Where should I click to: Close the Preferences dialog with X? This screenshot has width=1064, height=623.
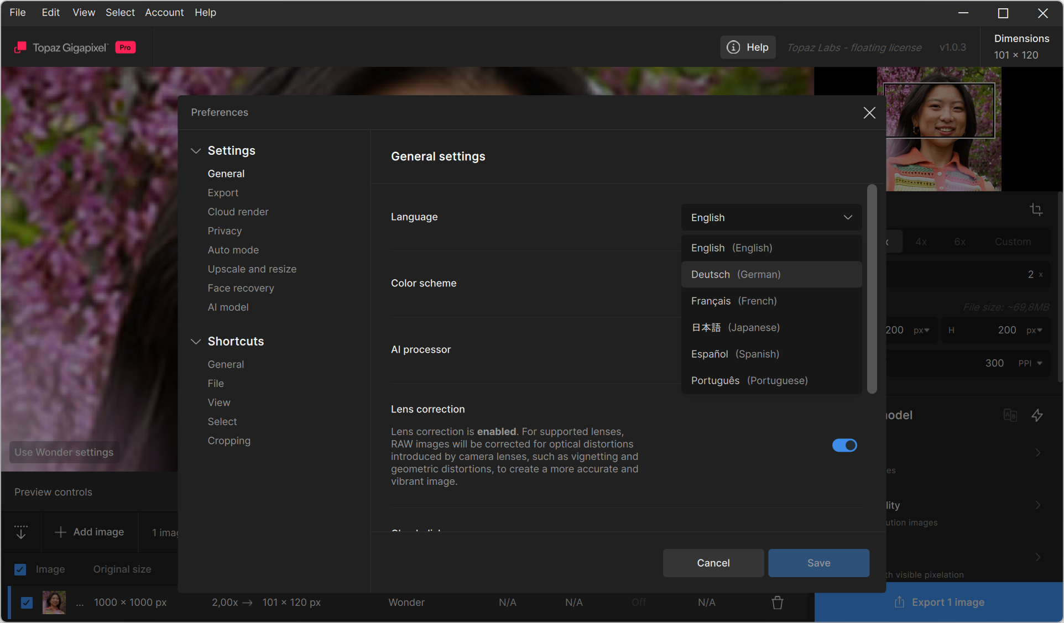click(869, 113)
